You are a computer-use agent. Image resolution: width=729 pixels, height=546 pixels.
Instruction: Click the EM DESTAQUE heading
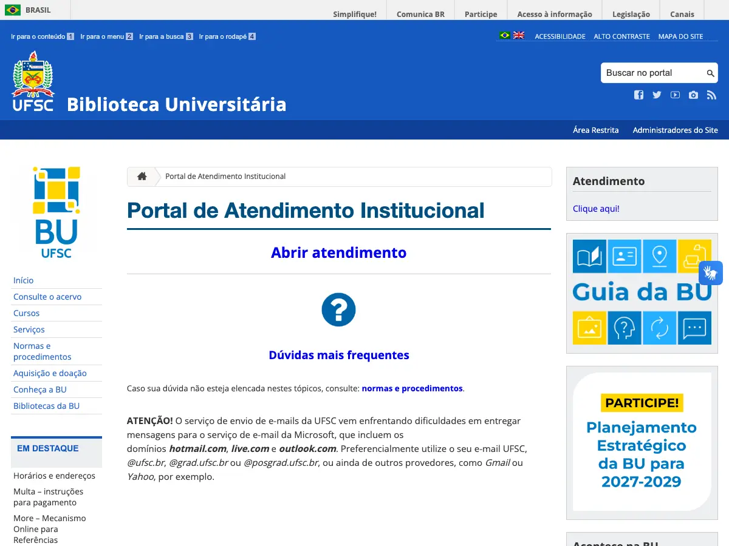[x=47, y=448]
